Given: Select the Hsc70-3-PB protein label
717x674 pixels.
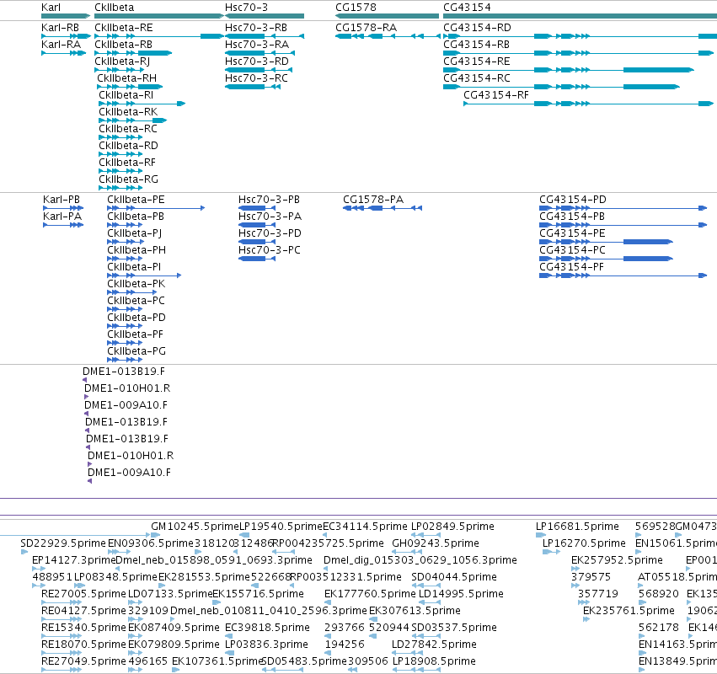Looking at the screenshot, I should [x=270, y=200].
